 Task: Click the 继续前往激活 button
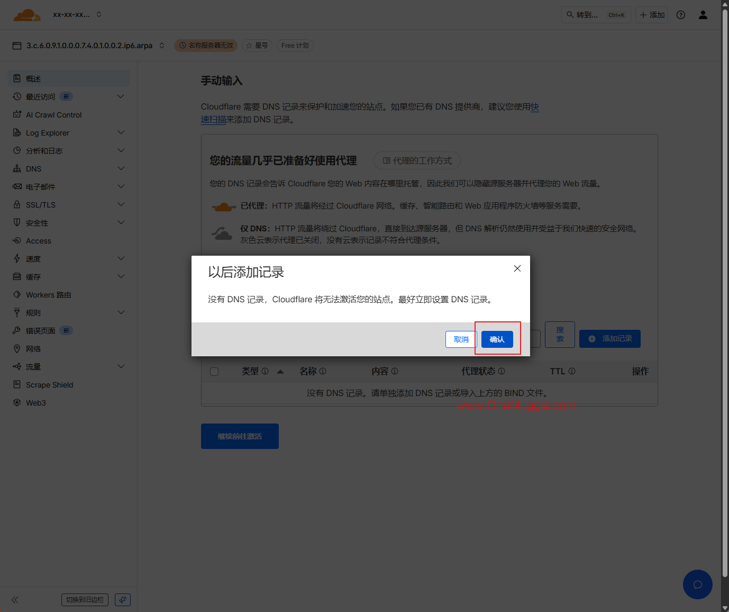tap(240, 436)
